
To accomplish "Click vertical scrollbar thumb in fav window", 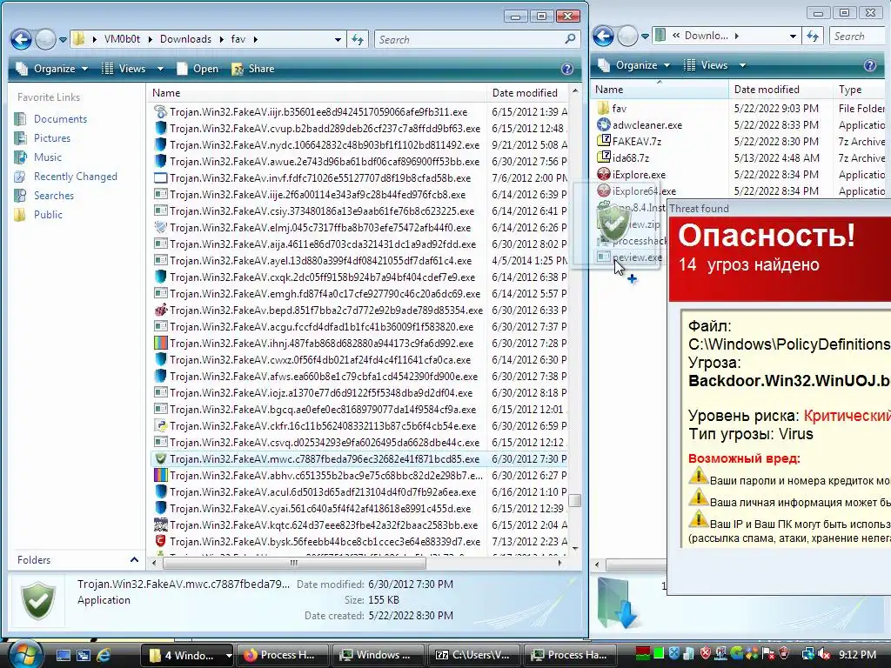I will point(575,500).
